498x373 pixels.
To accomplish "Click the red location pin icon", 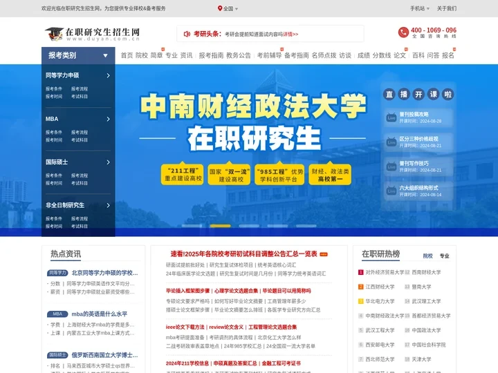I will coord(220,8).
